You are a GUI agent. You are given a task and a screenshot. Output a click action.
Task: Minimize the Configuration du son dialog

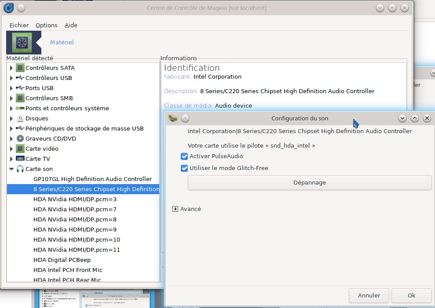(402, 118)
